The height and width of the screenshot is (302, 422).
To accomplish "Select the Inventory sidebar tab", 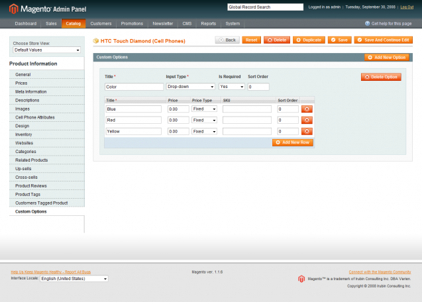I will click(x=47, y=134).
